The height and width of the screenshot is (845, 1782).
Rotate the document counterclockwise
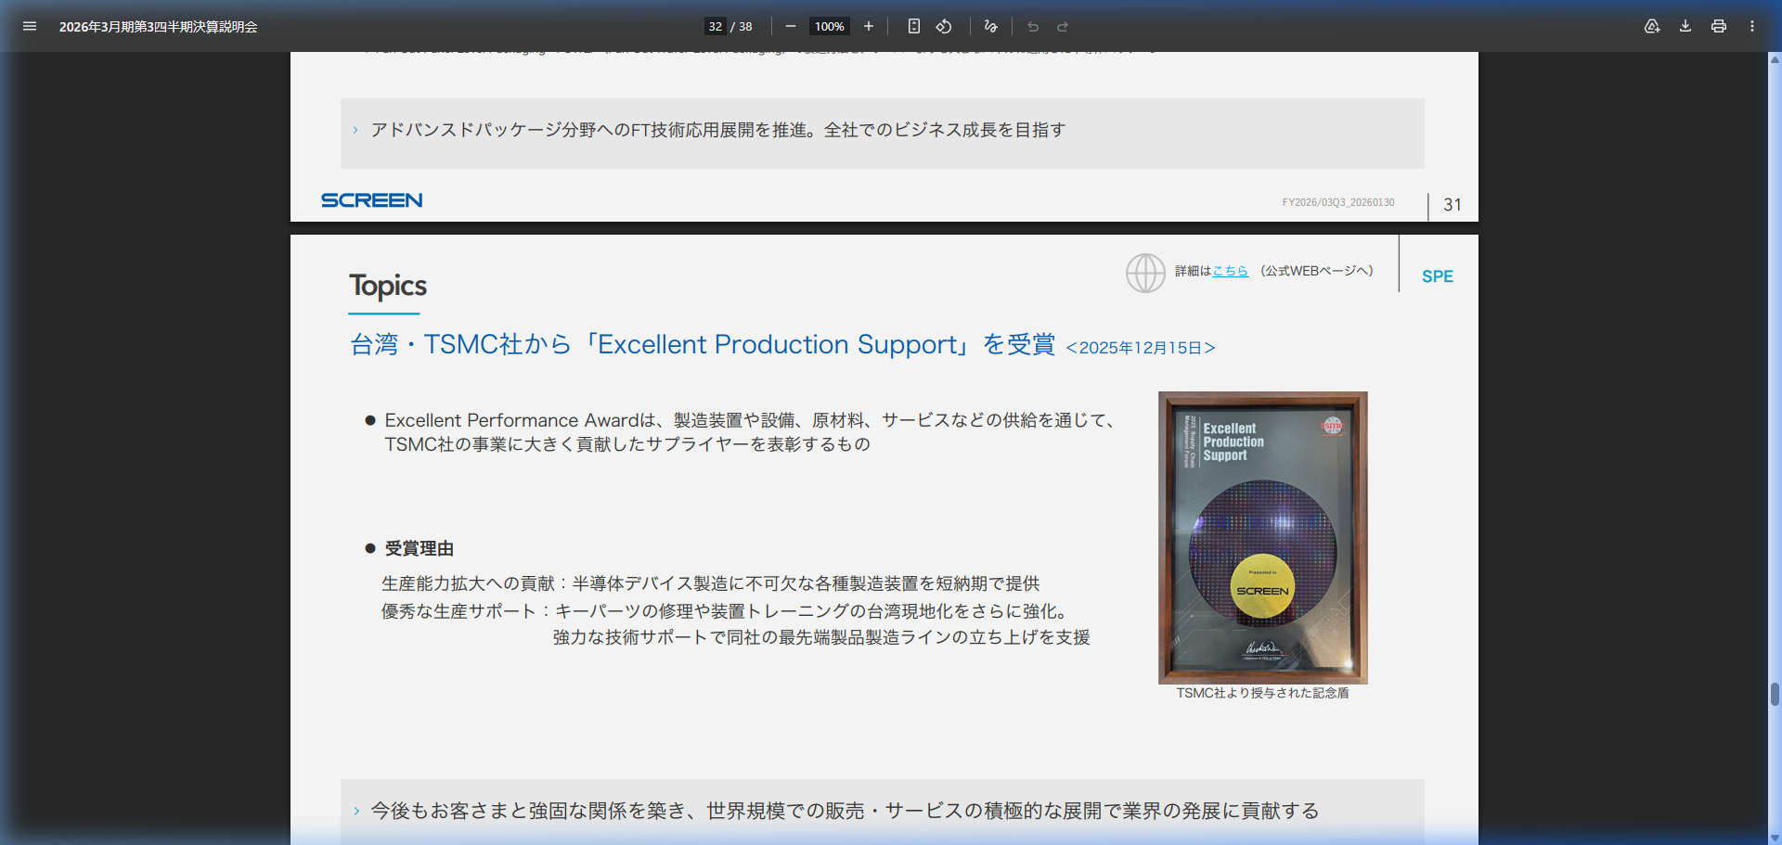pyautogui.click(x=944, y=26)
